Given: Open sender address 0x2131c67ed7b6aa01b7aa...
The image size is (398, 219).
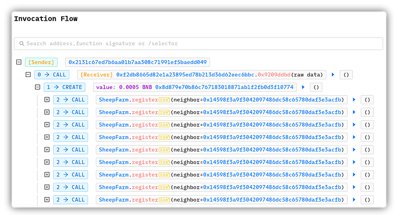Looking at the screenshot, I should pos(137,63).
